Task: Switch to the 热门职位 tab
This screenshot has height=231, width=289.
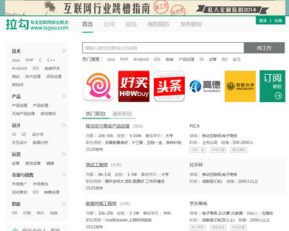Action: (x=95, y=114)
